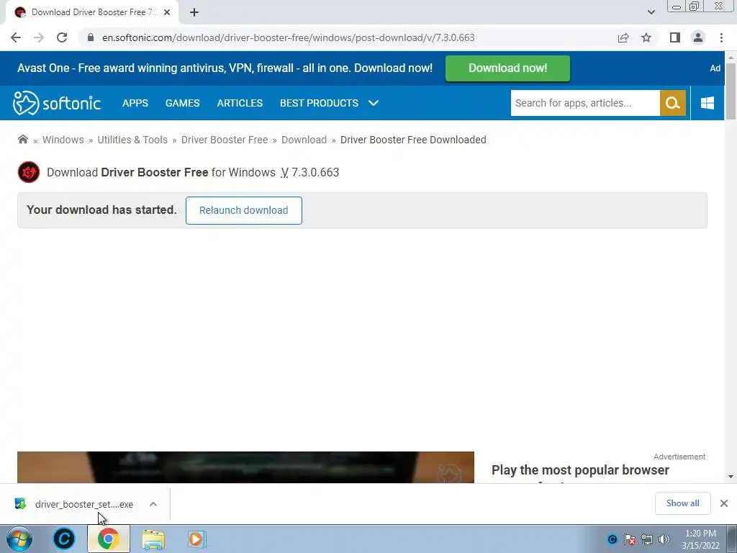Screen dimensions: 737x553
Task: Click the home icon in breadcrumb
Action: [x=22, y=139]
